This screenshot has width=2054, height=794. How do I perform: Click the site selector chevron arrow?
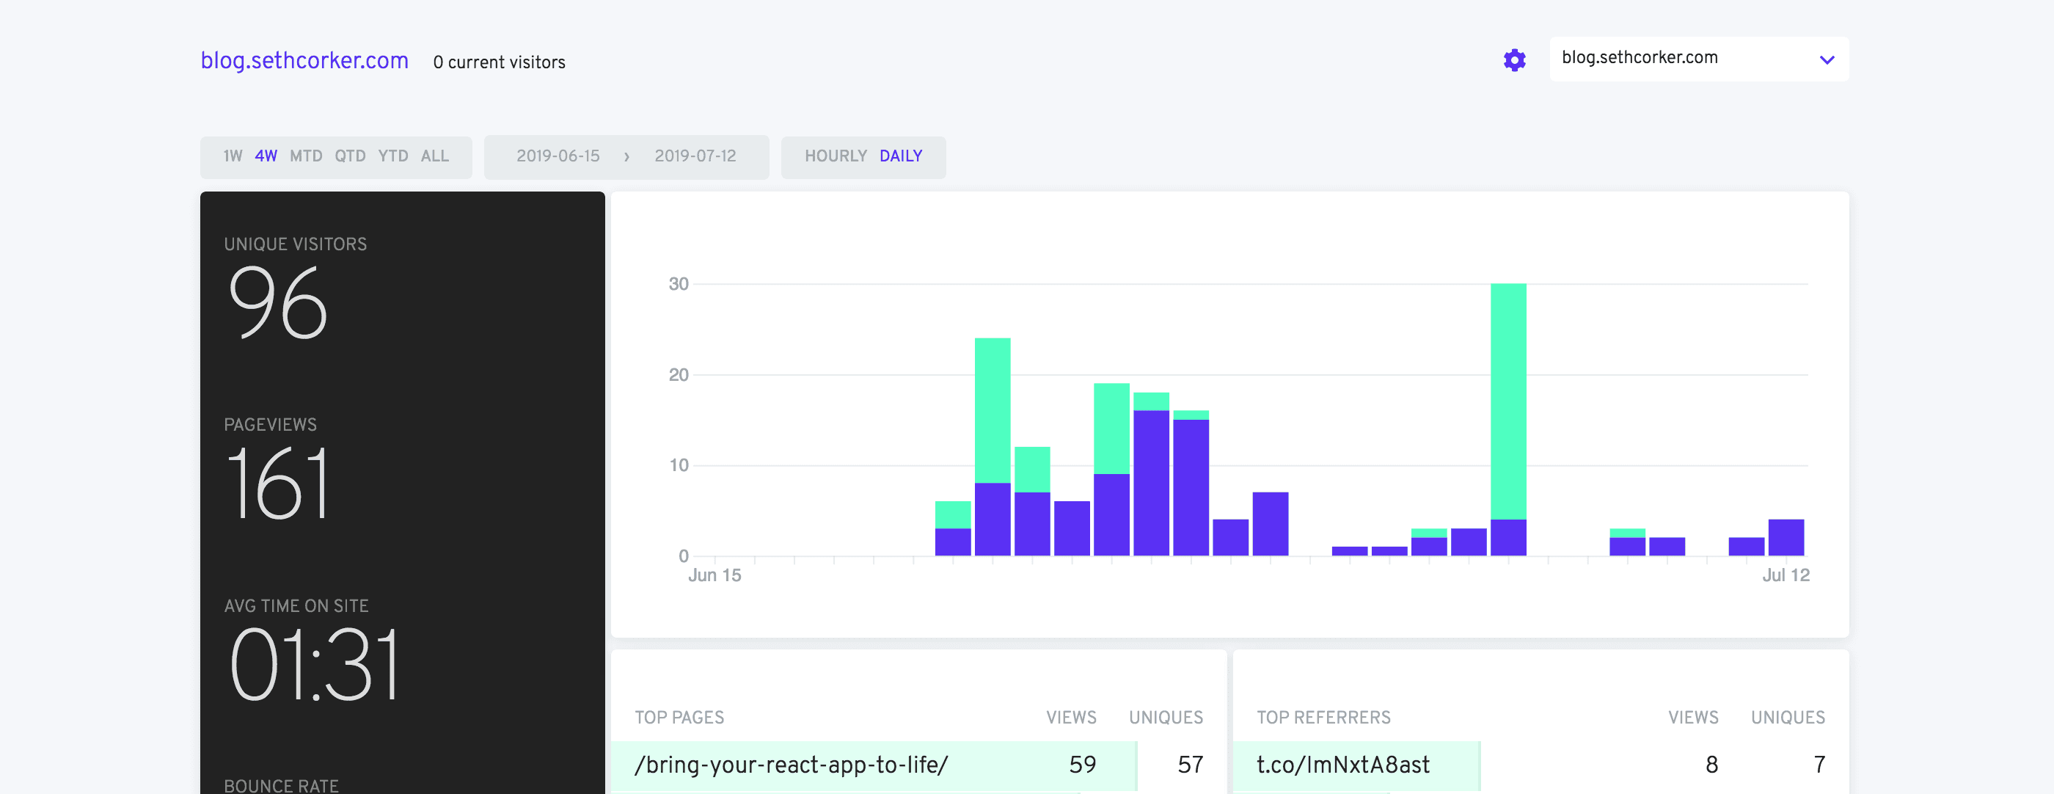click(1827, 60)
